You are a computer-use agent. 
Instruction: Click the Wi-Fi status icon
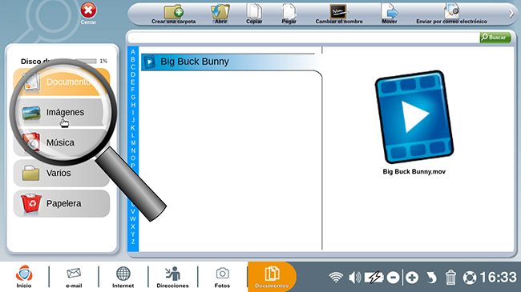pos(336,277)
